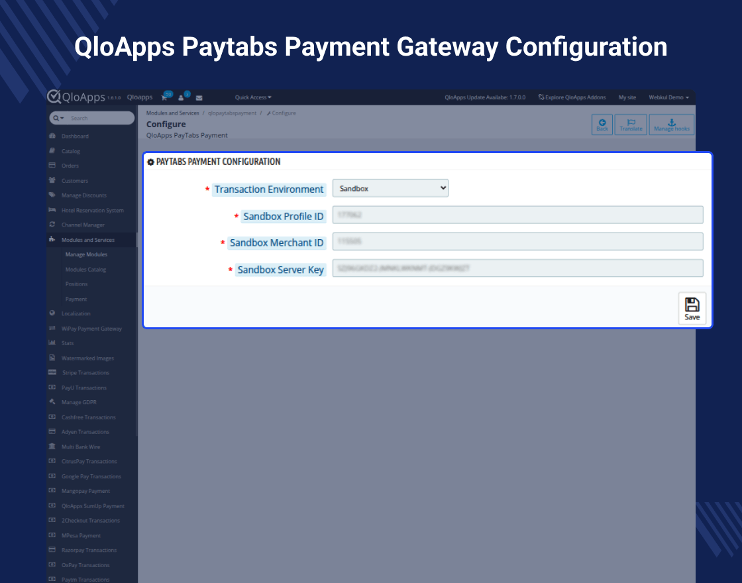This screenshot has width=742, height=583.
Task: Open the customers notification icon in header
Action: coord(183,97)
